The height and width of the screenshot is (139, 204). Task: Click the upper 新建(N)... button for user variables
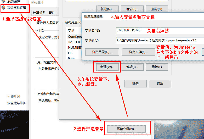pyautogui.click(x=107, y=9)
